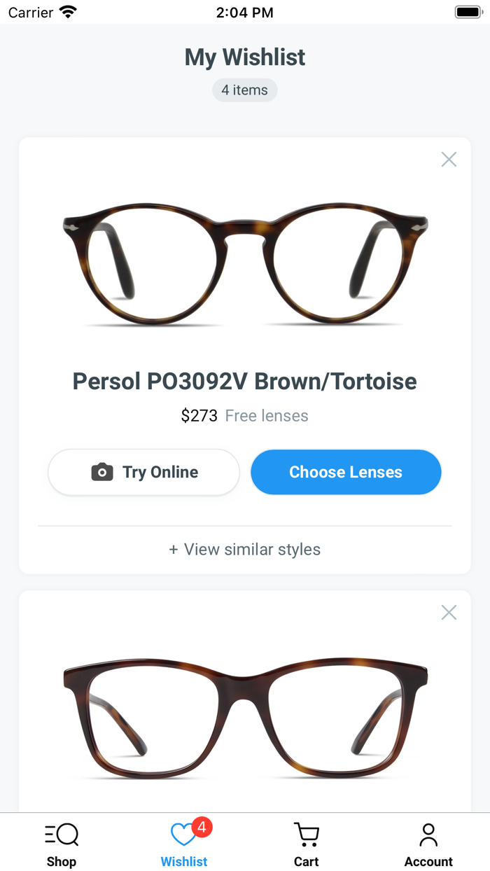
Task: Click the Try Online button
Action: pos(143,472)
